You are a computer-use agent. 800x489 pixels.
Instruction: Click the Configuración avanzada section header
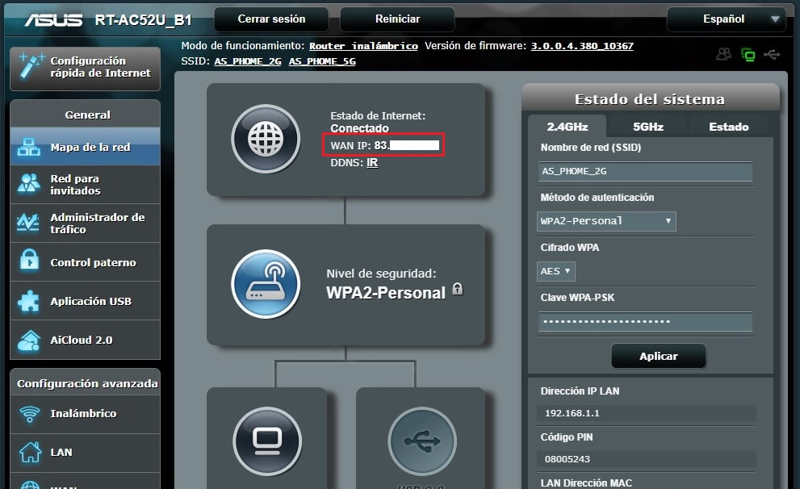tap(87, 383)
